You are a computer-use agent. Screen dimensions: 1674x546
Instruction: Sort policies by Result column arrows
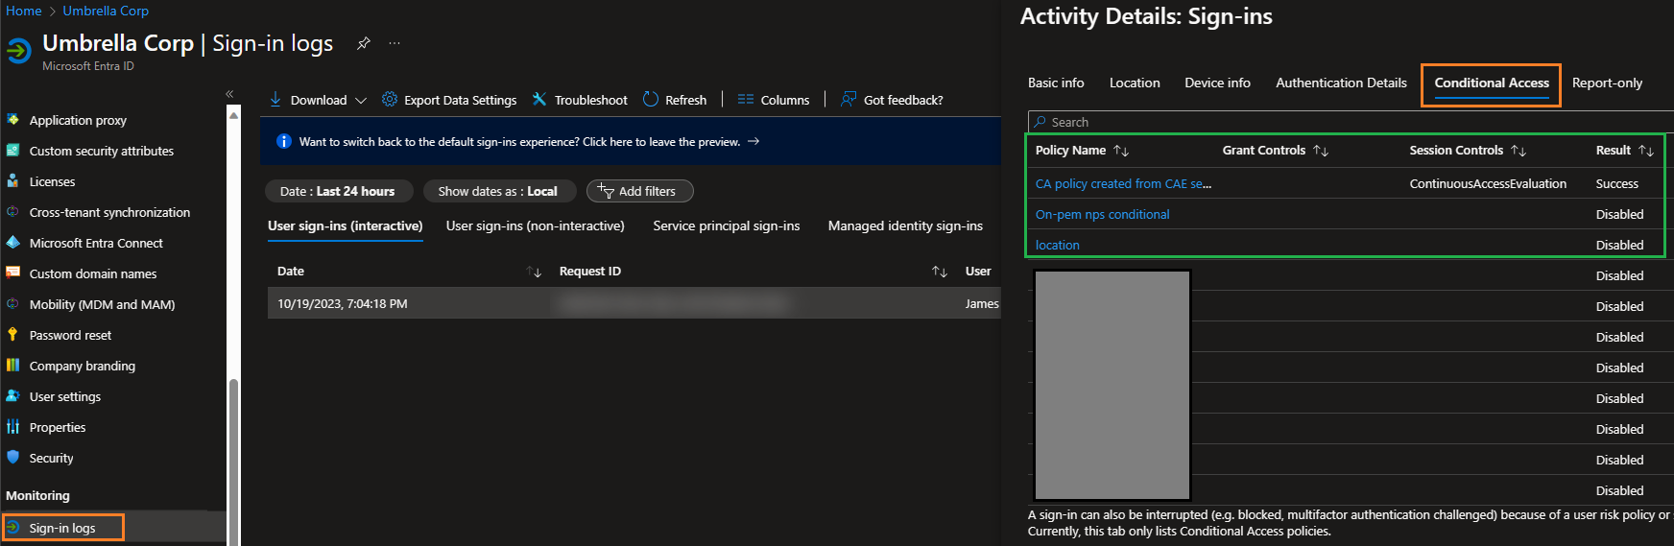[x=1646, y=151]
